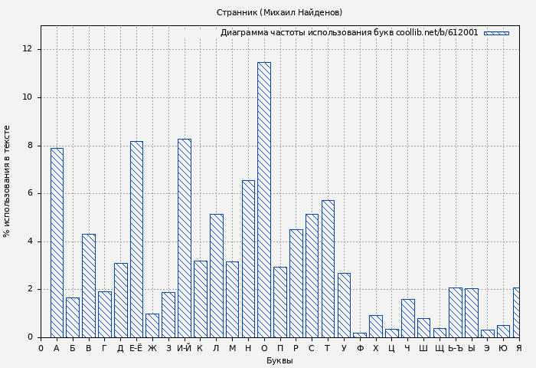Click the x-axis label 'Ь-Ъ'
The image size is (536, 368).
pyautogui.click(x=455, y=349)
